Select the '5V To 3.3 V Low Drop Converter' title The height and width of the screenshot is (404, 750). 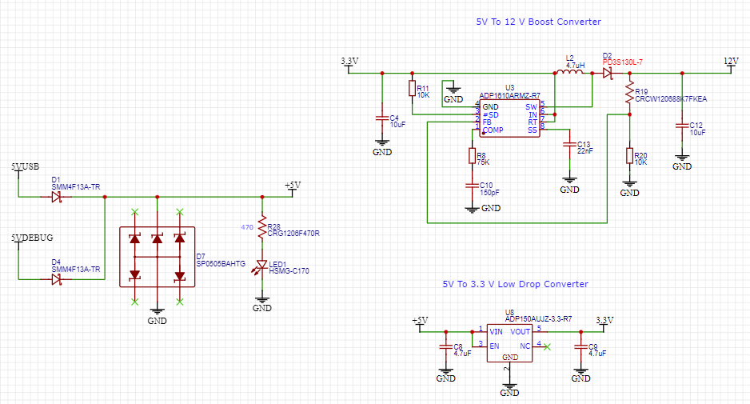pyautogui.click(x=515, y=284)
